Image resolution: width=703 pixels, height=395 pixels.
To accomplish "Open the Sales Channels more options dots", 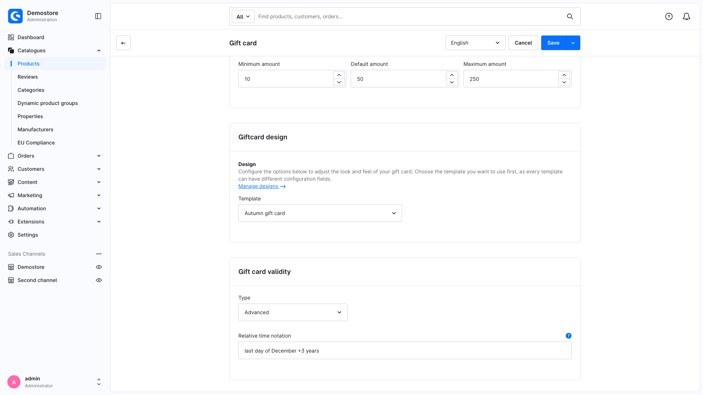I will pos(99,254).
